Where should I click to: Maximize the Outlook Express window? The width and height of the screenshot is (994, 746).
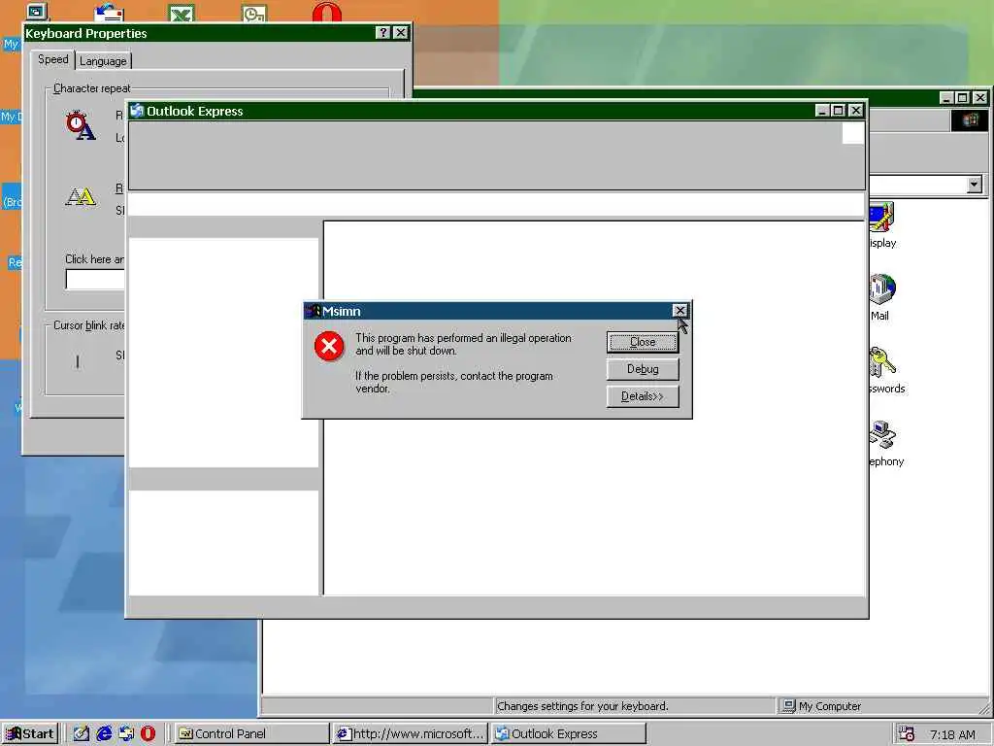[x=838, y=111]
